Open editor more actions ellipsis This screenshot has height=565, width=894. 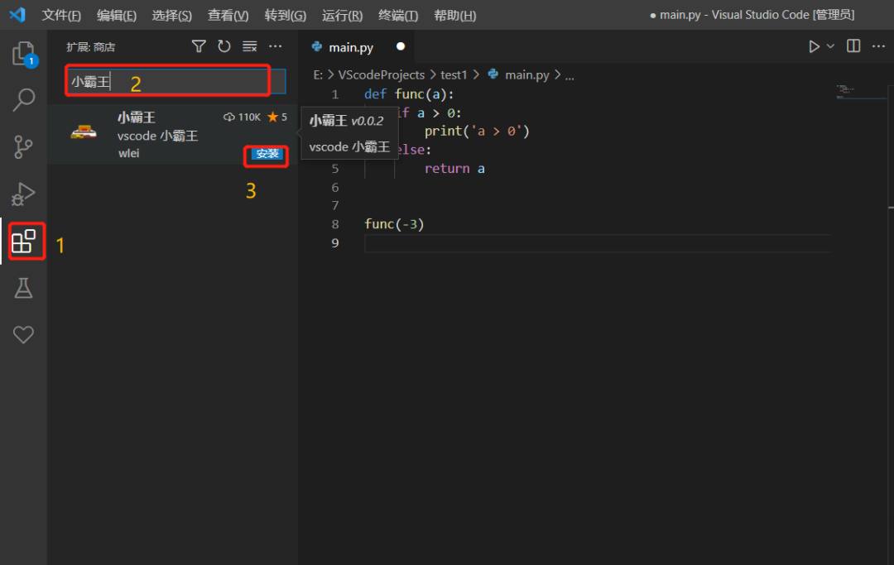pos(878,46)
